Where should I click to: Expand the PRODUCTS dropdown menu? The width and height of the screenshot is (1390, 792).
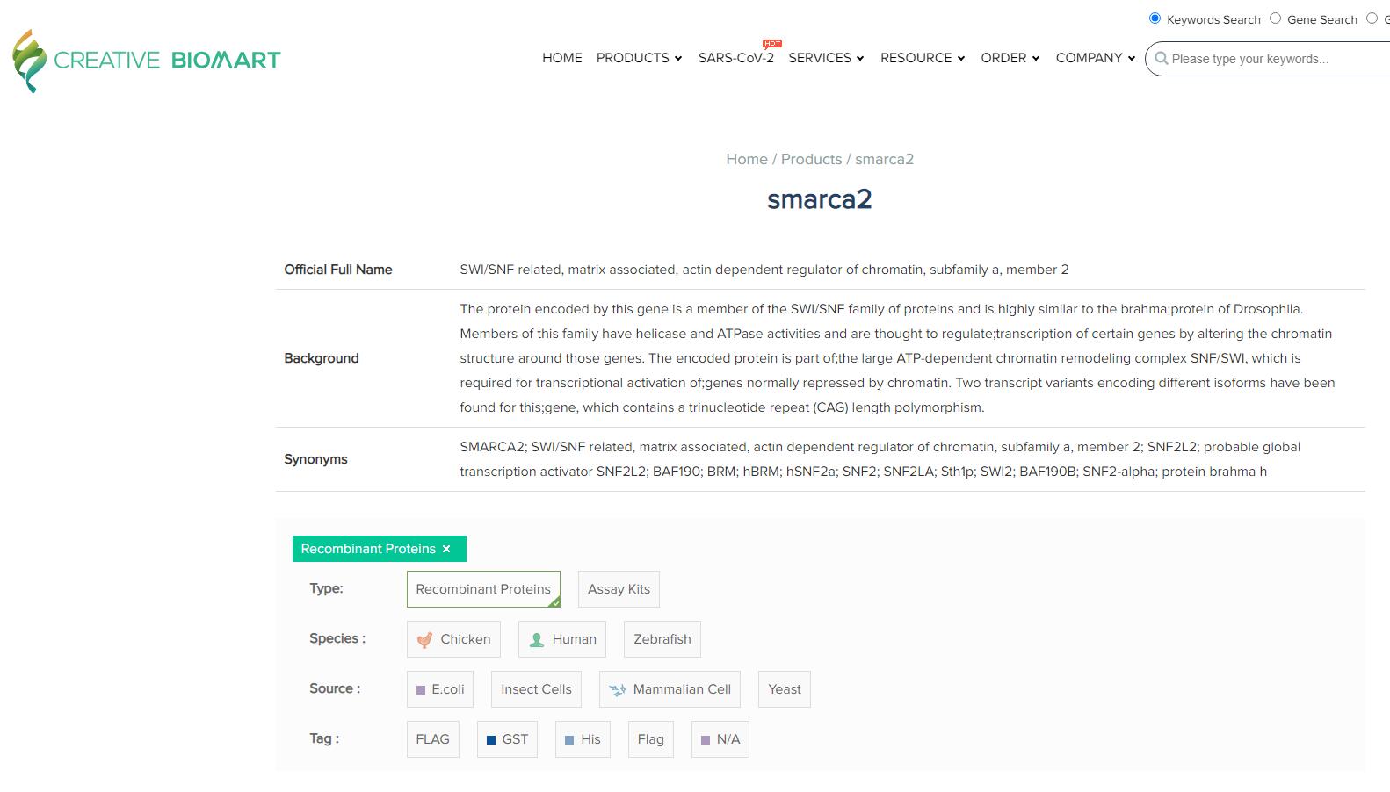click(x=639, y=58)
